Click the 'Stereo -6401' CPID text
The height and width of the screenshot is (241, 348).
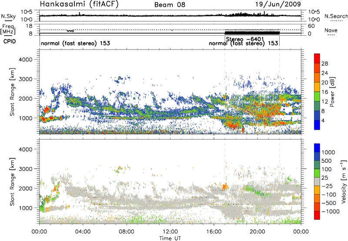point(244,39)
